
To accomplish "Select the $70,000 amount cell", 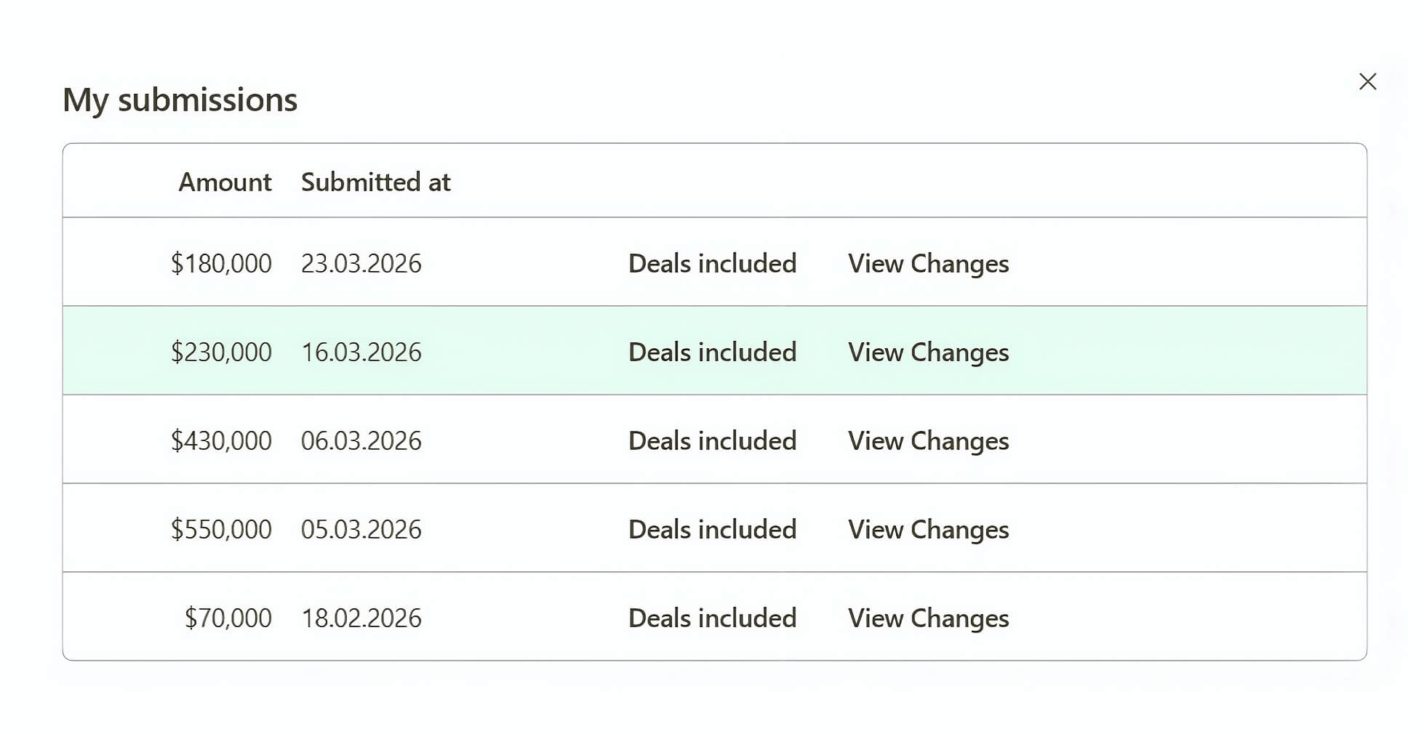I will pos(228,618).
